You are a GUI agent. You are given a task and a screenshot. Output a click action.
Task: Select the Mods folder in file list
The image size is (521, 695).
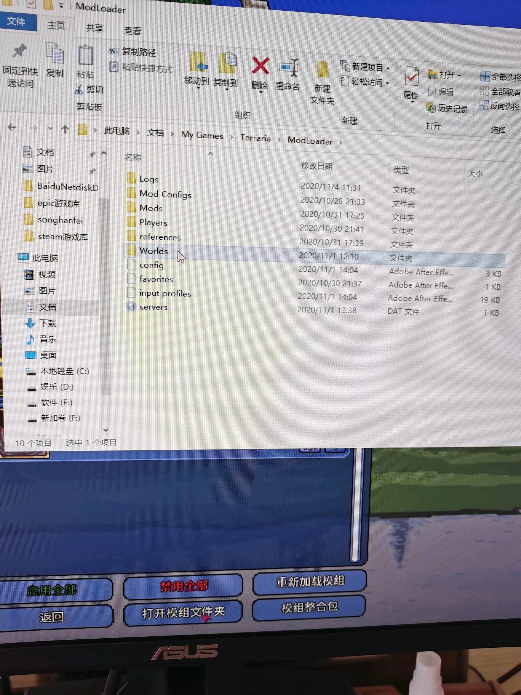tap(151, 208)
